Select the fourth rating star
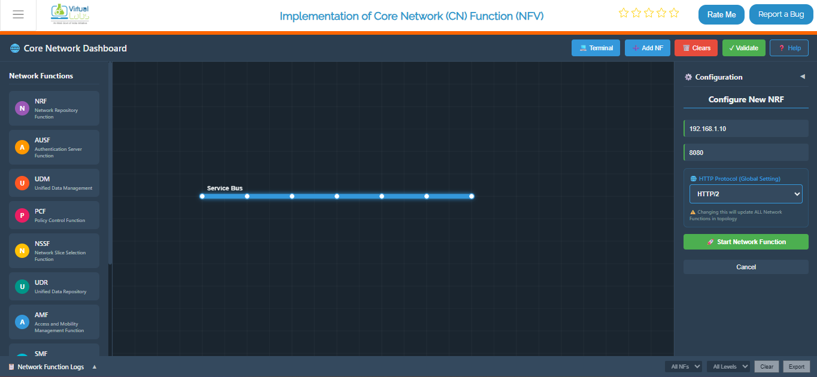Viewport: 817px width, 377px height. pos(661,13)
